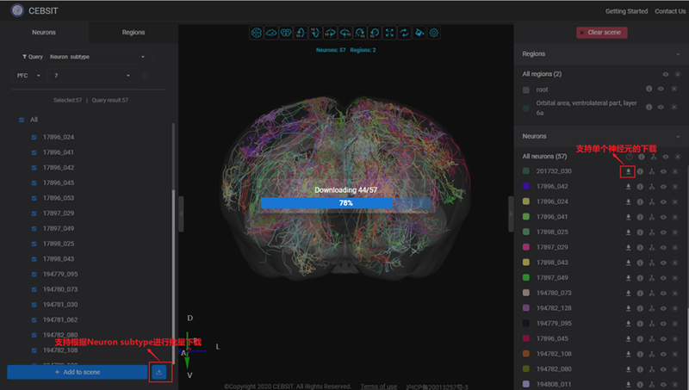Click the cloud-shaped brain view icon
Viewport: 689px width, 390px height.
tap(270, 33)
